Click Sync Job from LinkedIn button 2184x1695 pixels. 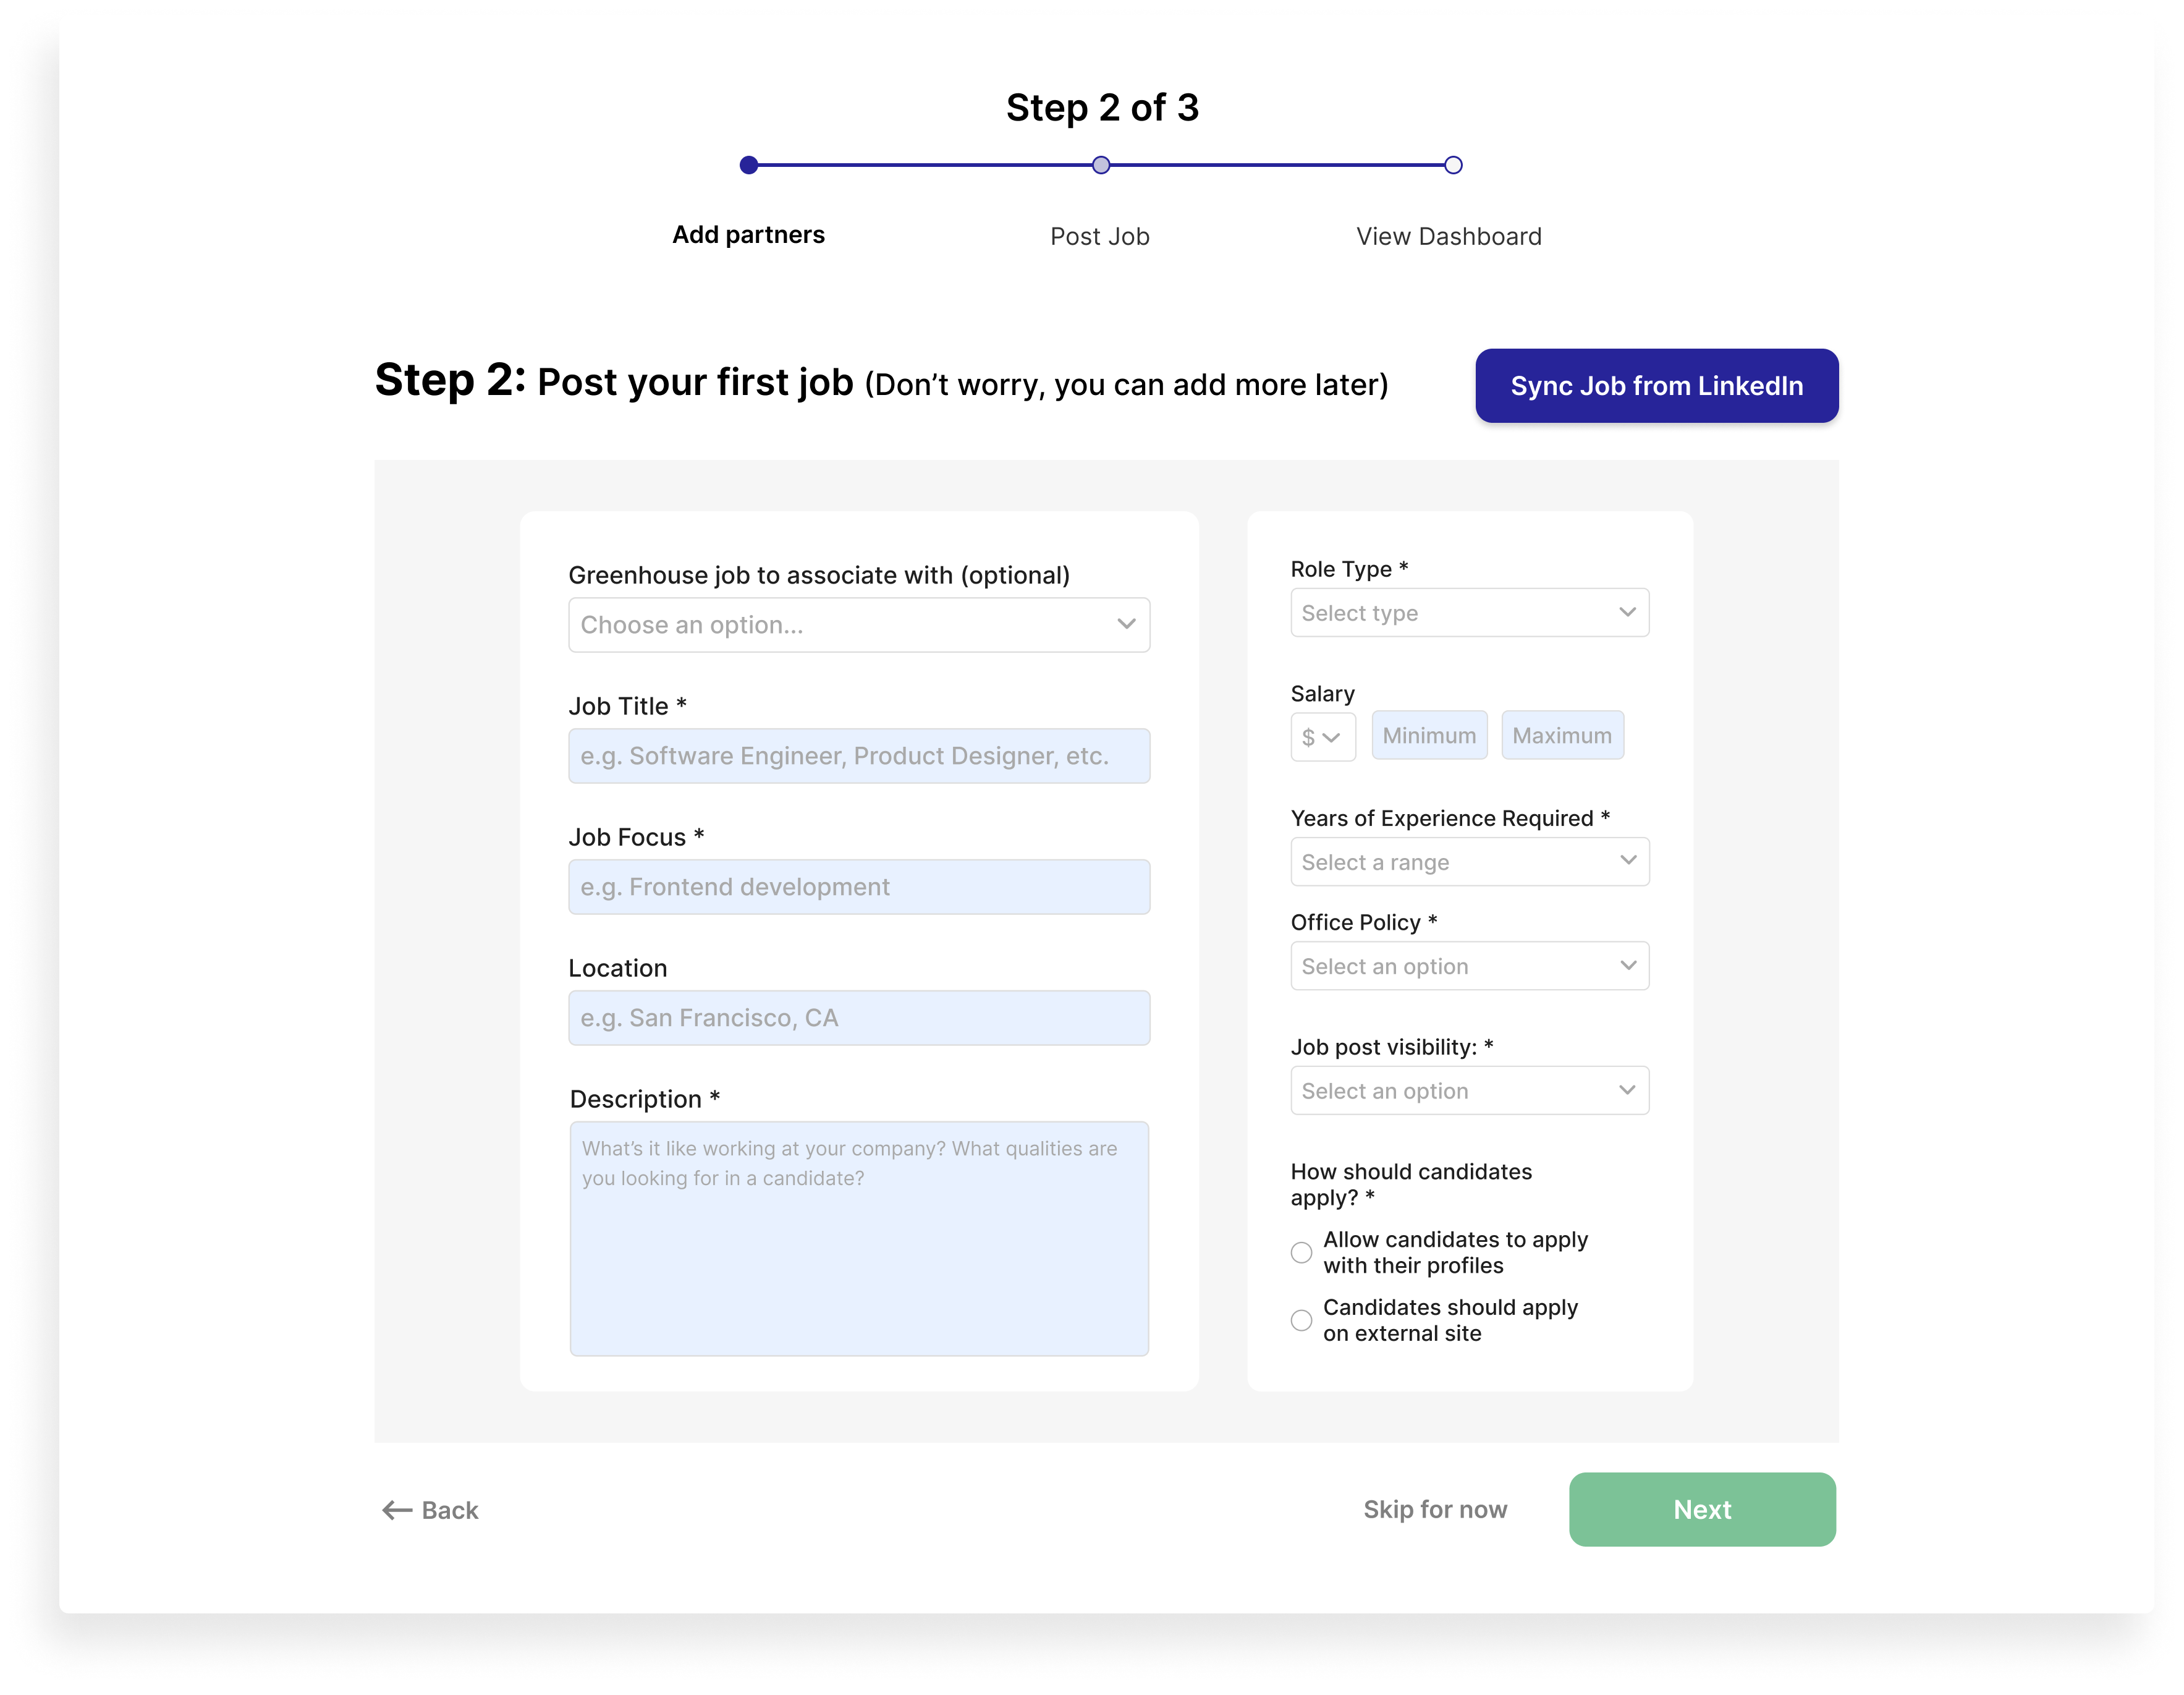(x=1656, y=386)
